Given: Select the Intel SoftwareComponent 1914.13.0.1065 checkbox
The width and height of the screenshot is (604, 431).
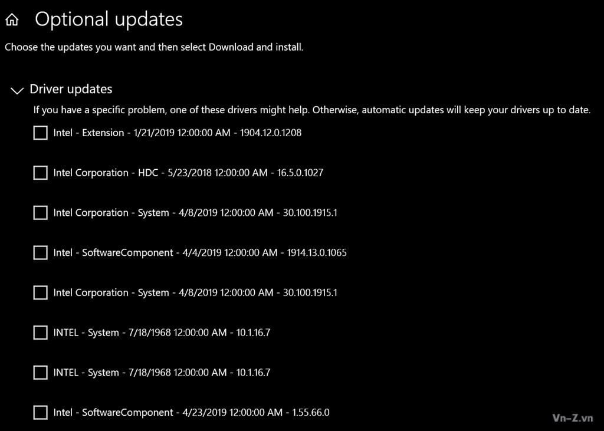Looking at the screenshot, I should pos(40,253).
